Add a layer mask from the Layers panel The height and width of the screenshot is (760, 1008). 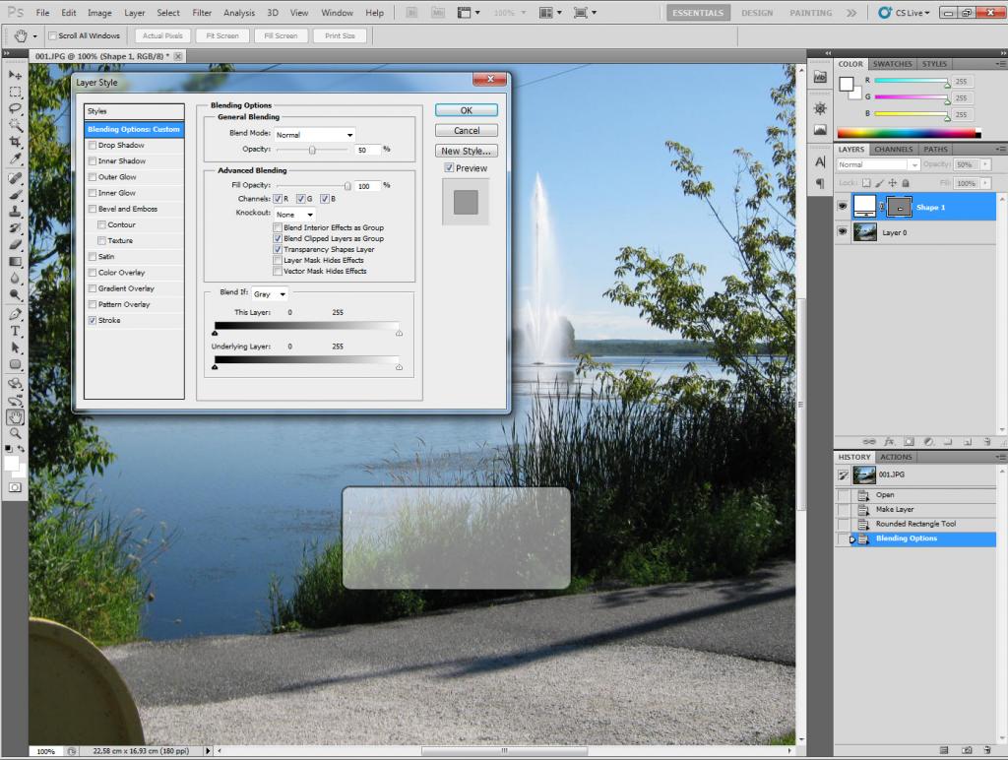[909, 442]
